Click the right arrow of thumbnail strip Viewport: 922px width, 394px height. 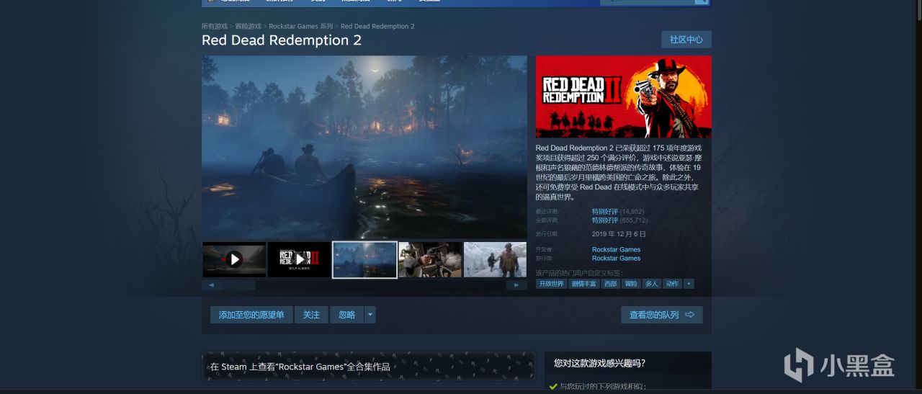point(516,285)
